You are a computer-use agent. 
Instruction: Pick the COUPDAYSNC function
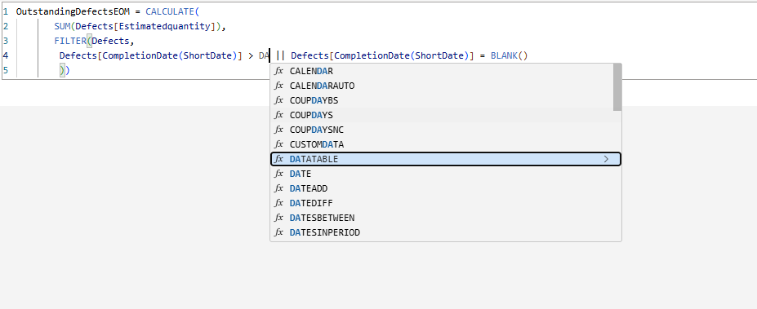(445, 130)
